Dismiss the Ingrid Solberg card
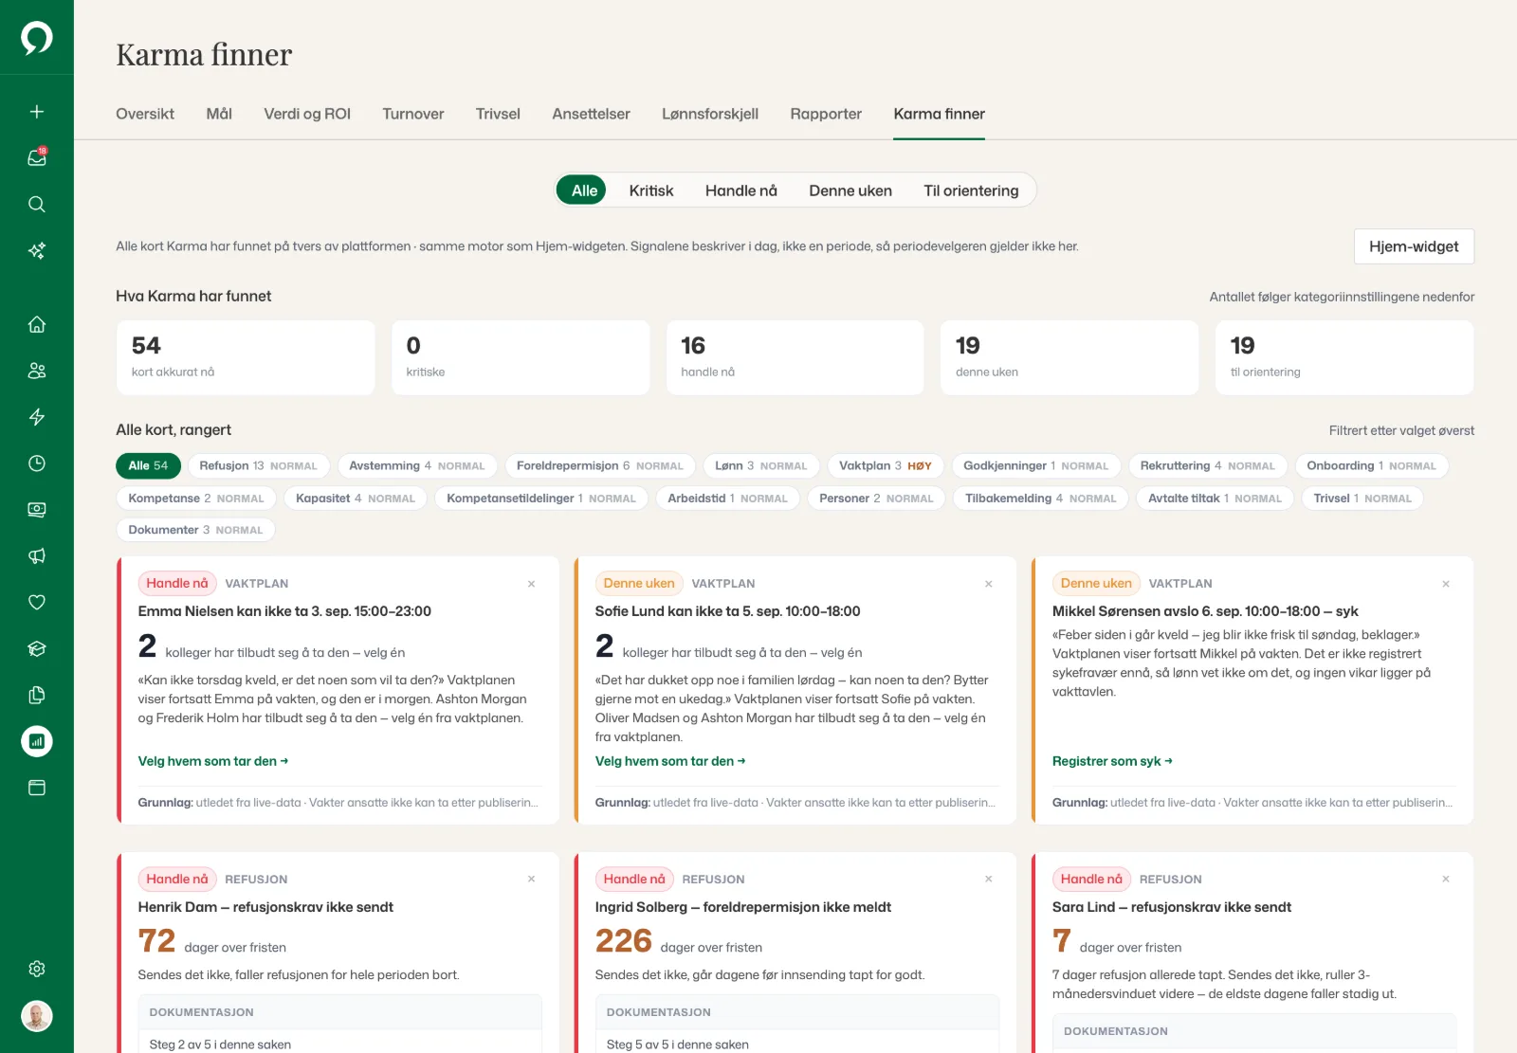Screen dimensions: 1517x1053 [989, 880]
